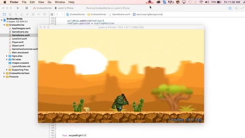Open the AirPlay display menu
The height and width of the screenshot is (138, 245).
(x=184, y=2)
